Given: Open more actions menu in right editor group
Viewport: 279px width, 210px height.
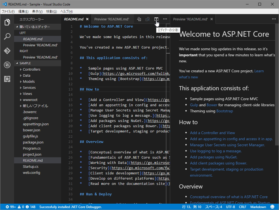Looking at the screenshot, I should (x=274, y=19).
